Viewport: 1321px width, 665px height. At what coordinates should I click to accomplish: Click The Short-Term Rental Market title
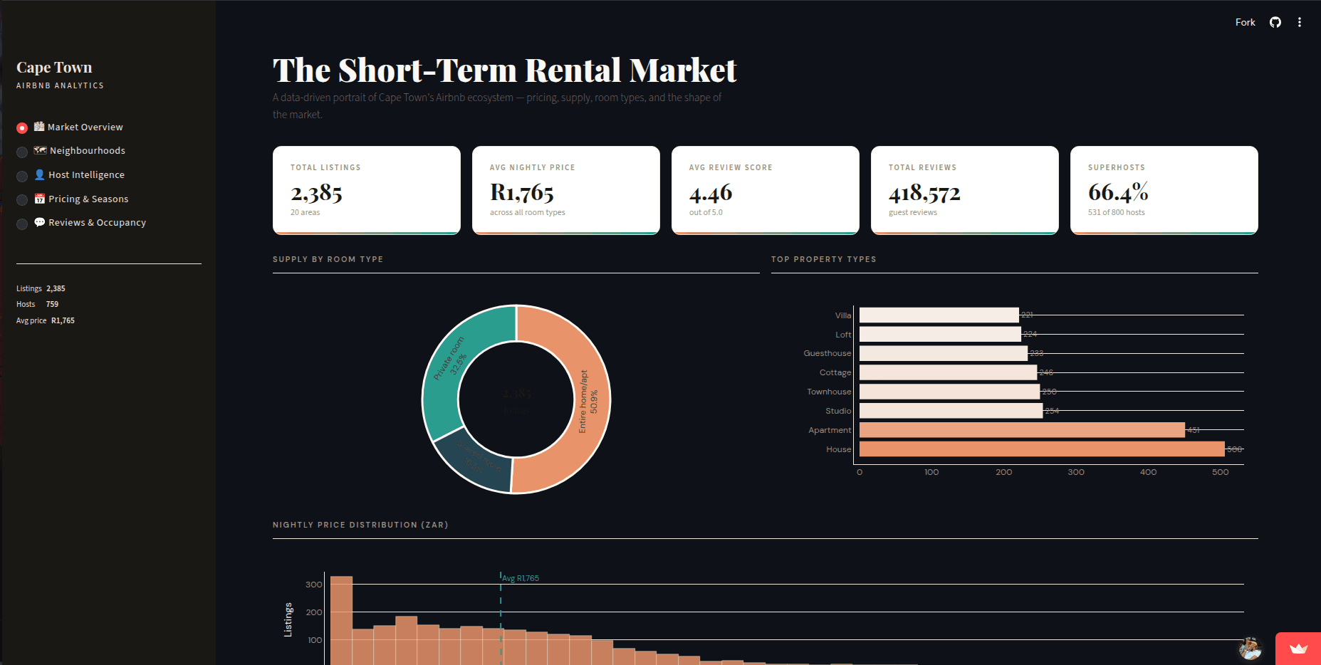tap(504, 70)
